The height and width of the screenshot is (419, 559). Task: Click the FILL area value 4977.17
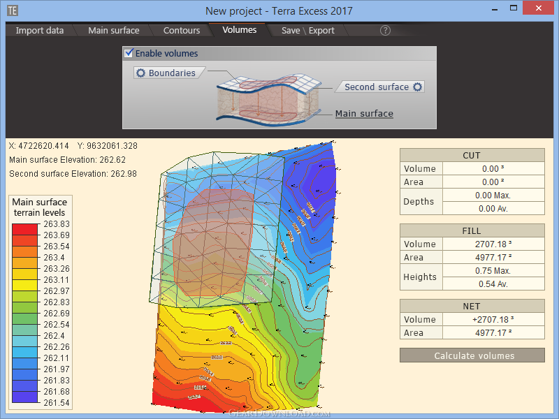(x=493, y=257)
